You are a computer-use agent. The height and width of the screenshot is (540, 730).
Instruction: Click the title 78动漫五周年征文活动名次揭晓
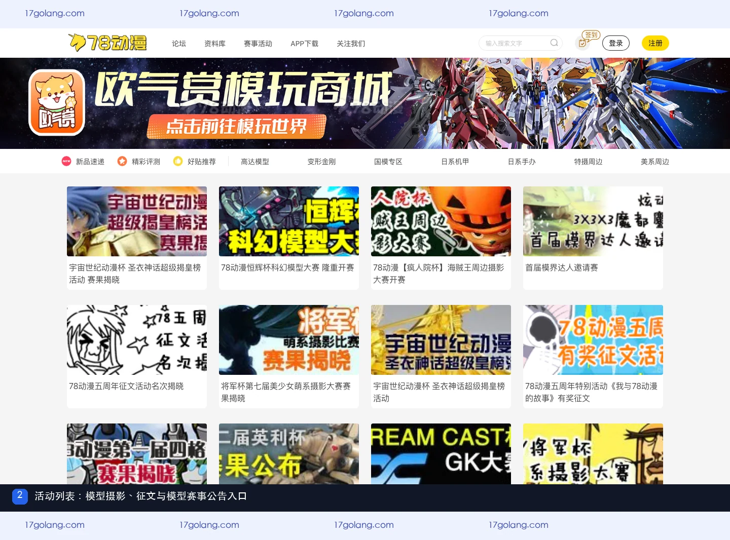point(126,386)
